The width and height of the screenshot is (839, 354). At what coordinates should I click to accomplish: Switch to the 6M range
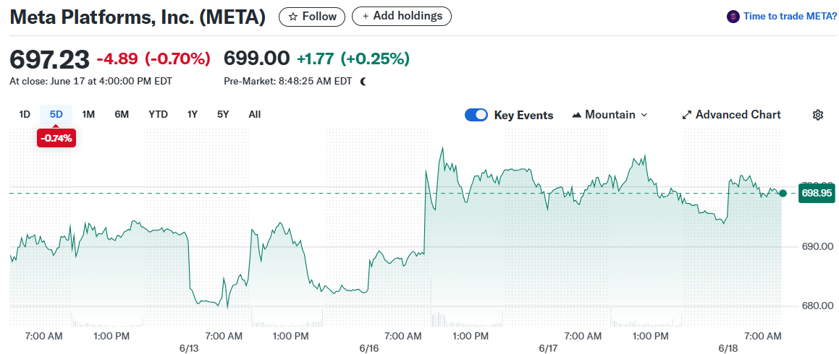tap(122, 114)
